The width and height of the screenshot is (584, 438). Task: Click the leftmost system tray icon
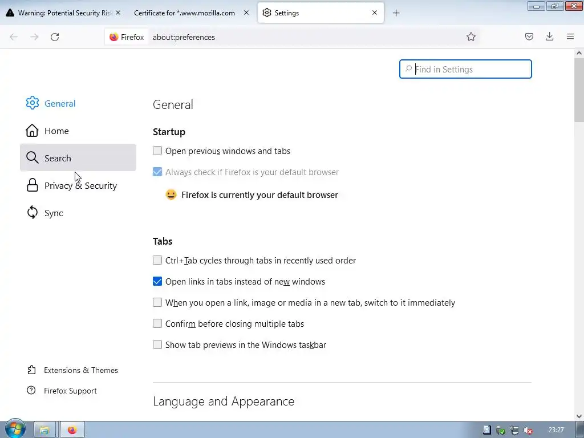click(486, 430)
